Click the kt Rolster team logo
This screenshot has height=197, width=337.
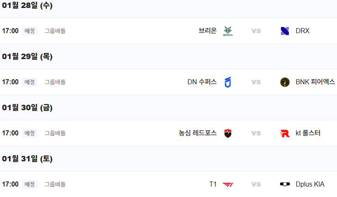(x=285, y=133)
